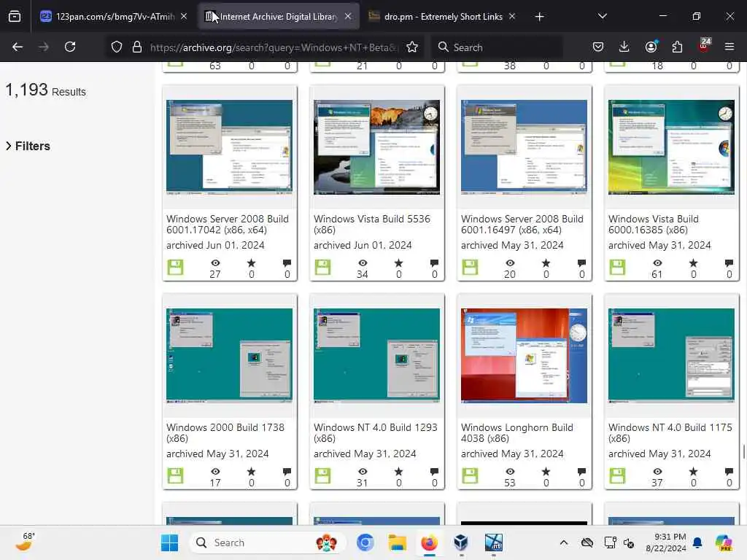Open Firefox from the taskbar

click(x=429, y=542)
